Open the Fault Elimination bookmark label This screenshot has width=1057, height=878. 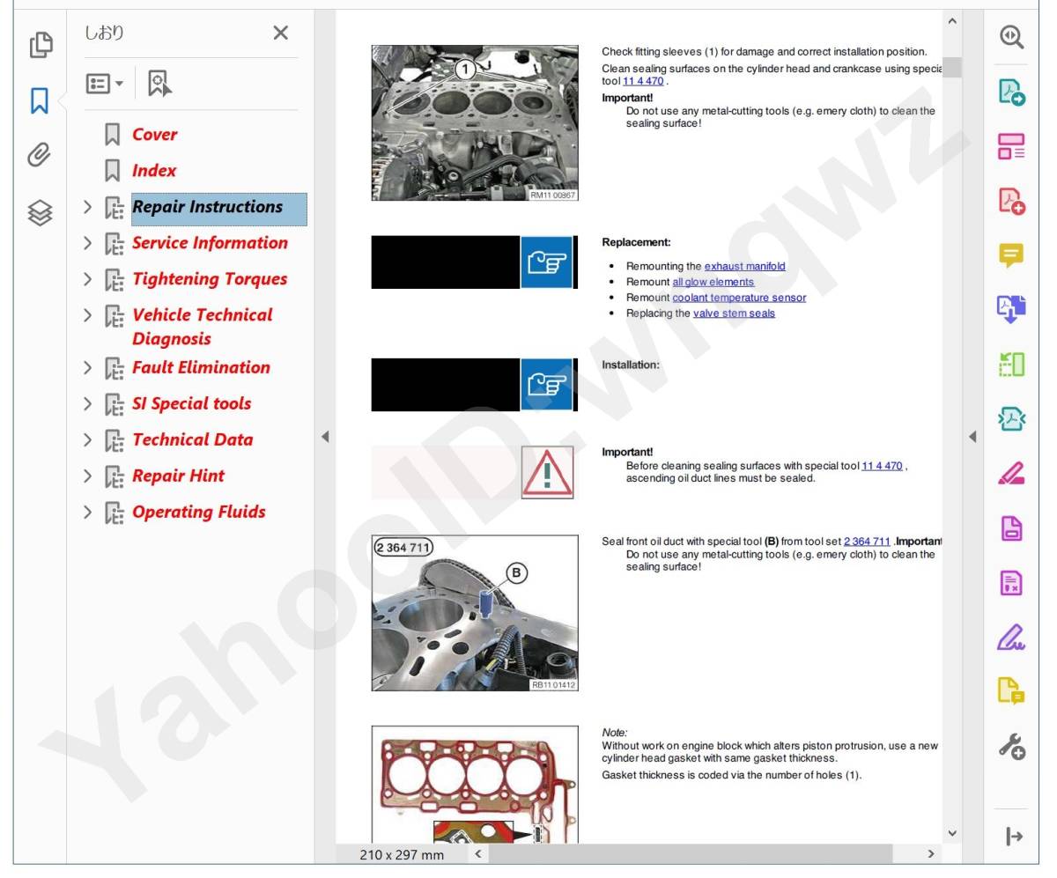tap(201, 367)
